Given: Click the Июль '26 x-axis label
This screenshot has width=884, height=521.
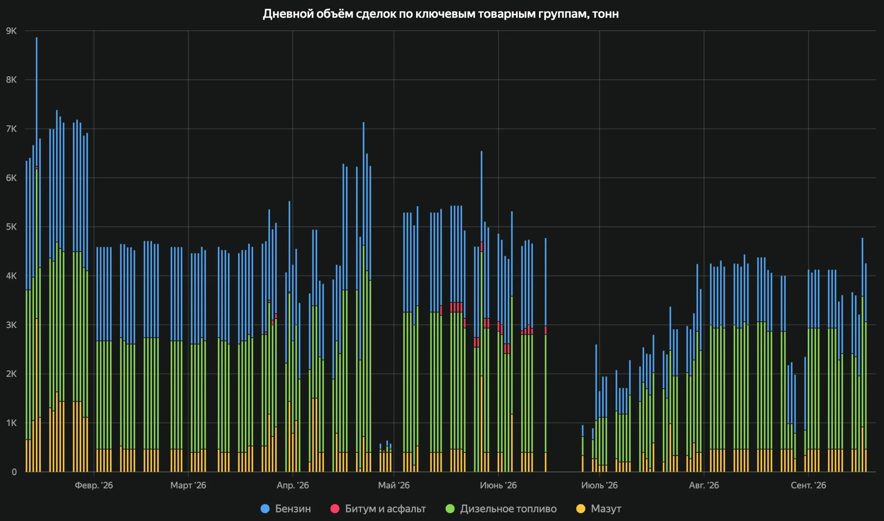Looking at the screenshot, I should 599,485.
